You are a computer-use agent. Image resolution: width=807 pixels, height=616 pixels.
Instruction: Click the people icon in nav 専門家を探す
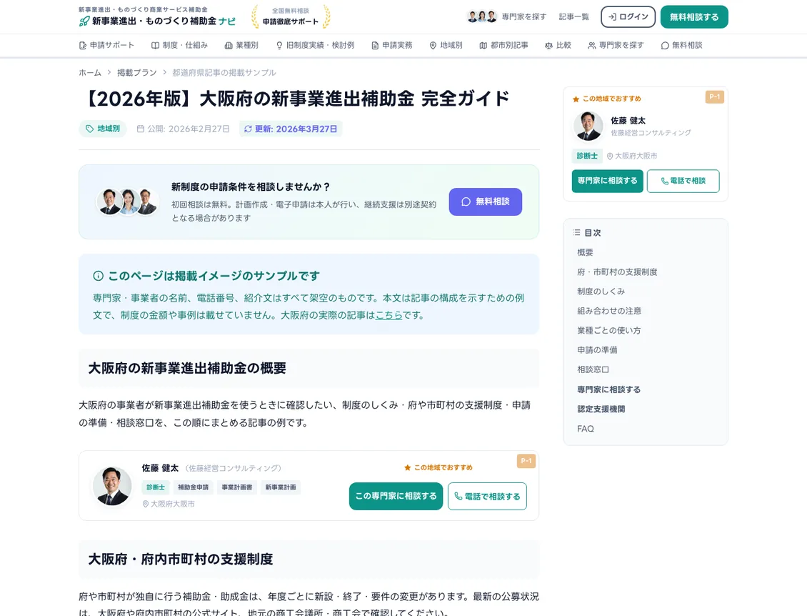(x=592, y=45)
